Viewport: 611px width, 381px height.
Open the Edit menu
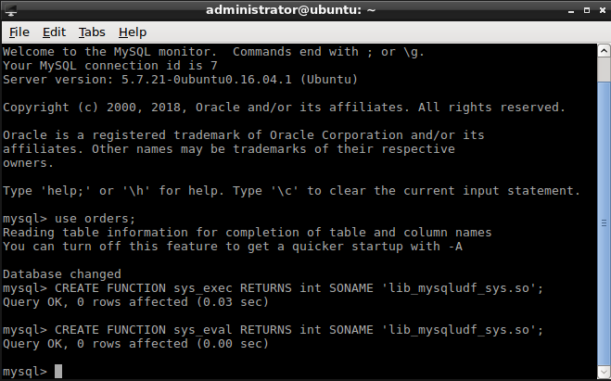55,32
